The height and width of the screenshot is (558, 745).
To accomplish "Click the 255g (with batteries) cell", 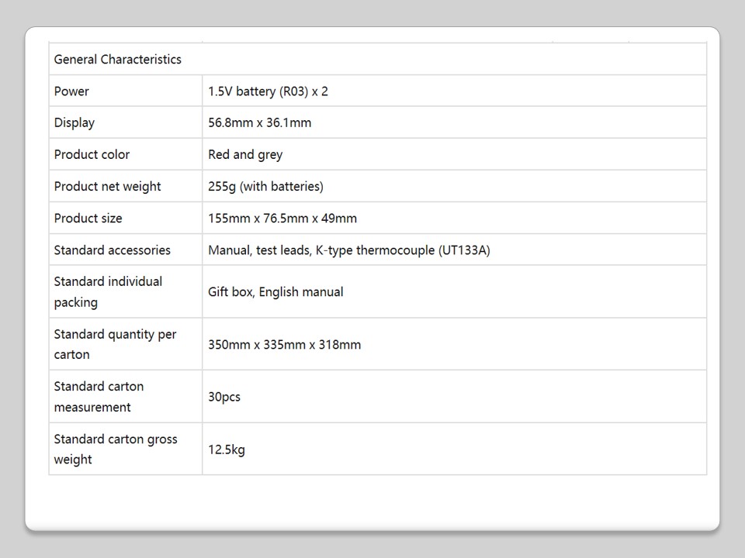I will [x=265, y=186].
